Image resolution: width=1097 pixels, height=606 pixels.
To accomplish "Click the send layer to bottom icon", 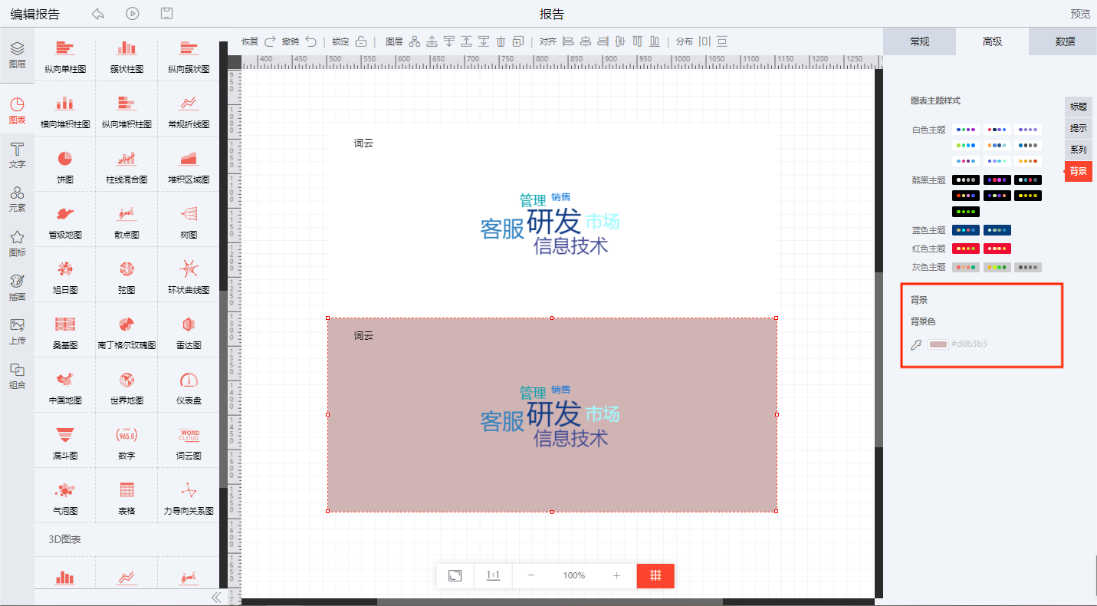I will [x=484, y=41].
